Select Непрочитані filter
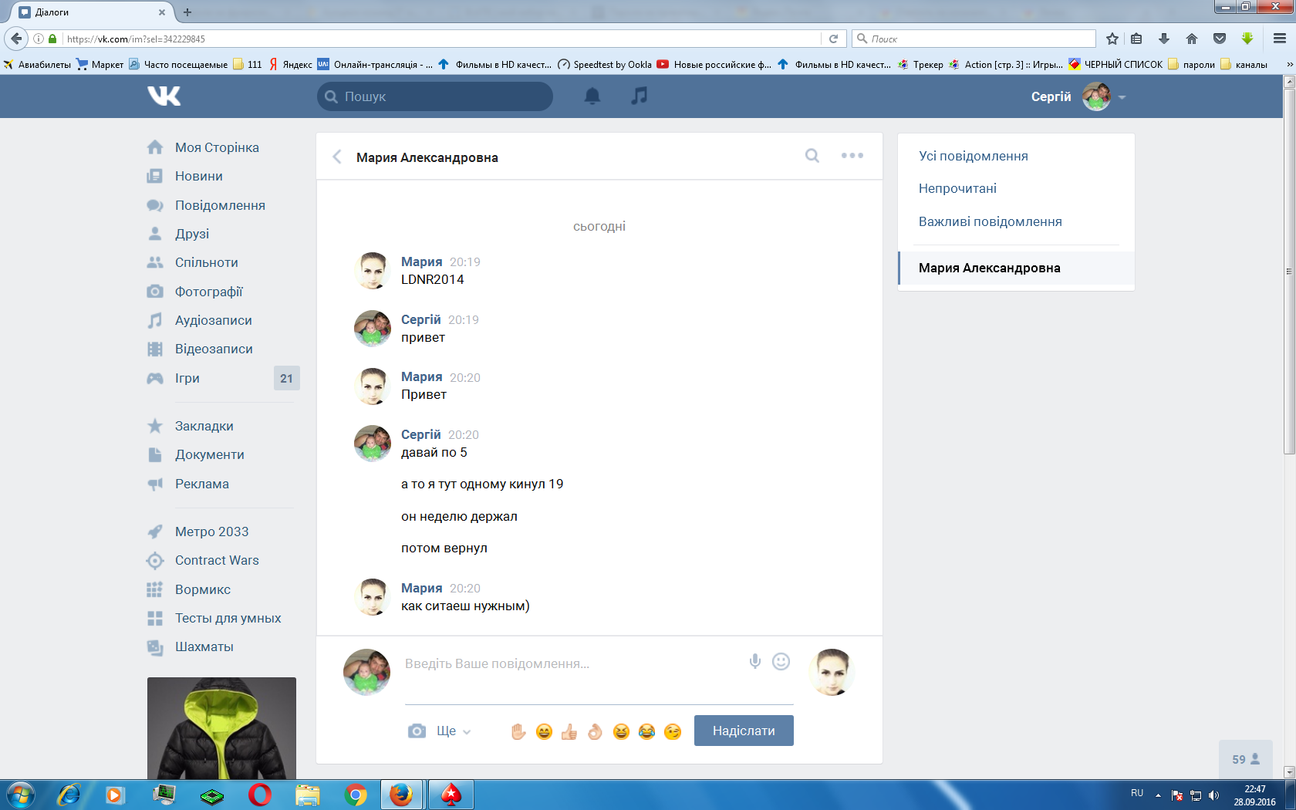The image size is (1296, 810). 957,188
